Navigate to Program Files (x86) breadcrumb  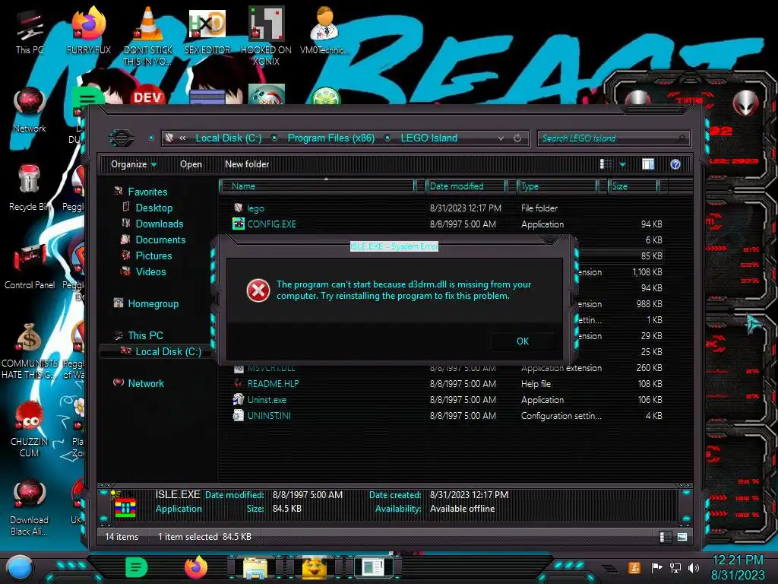point(331,138)
